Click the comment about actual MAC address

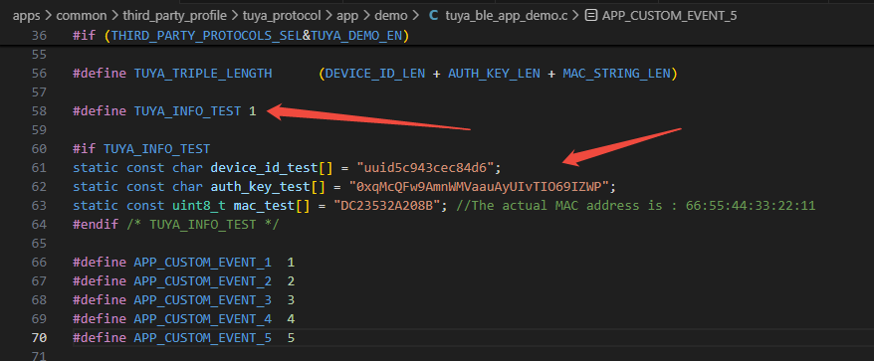(635, 206)
